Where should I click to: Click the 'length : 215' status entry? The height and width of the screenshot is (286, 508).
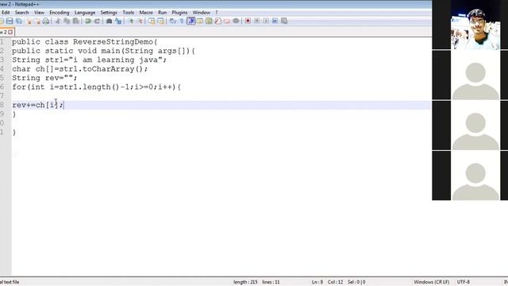245,282
